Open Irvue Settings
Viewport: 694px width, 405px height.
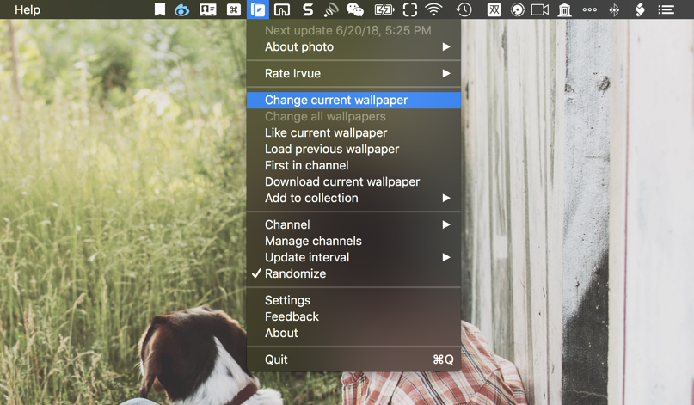coord(287,300)
